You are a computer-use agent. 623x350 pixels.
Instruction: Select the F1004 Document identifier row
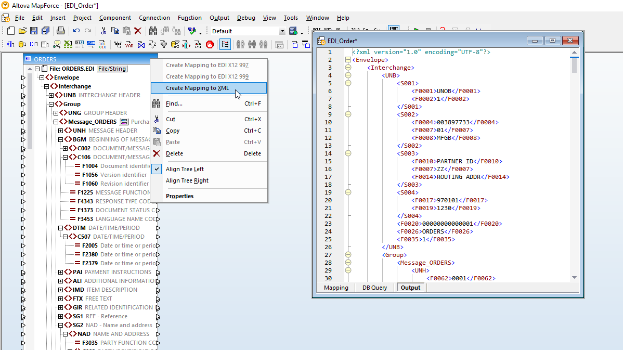pos(112,166)
